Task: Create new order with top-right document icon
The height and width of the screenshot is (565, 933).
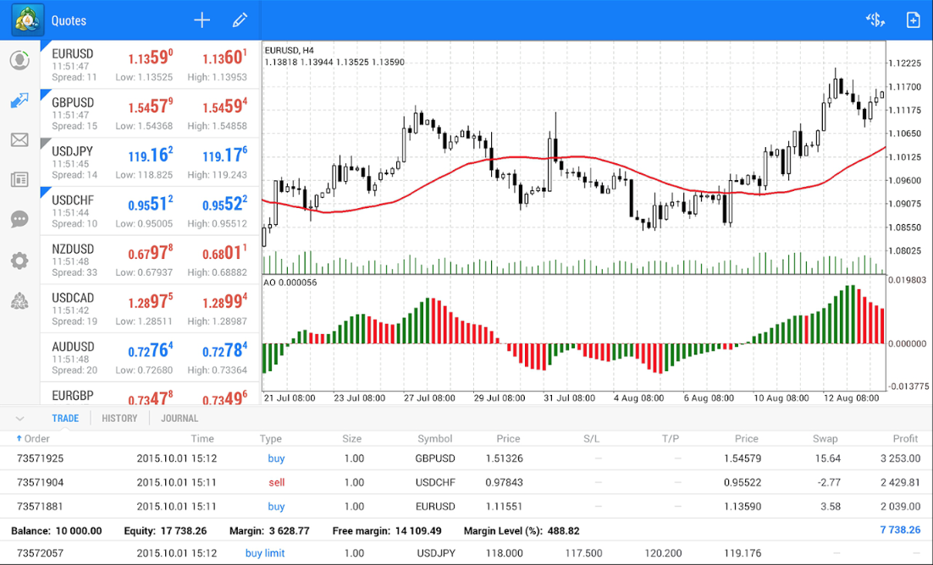Action: click(x=913, y=20)
